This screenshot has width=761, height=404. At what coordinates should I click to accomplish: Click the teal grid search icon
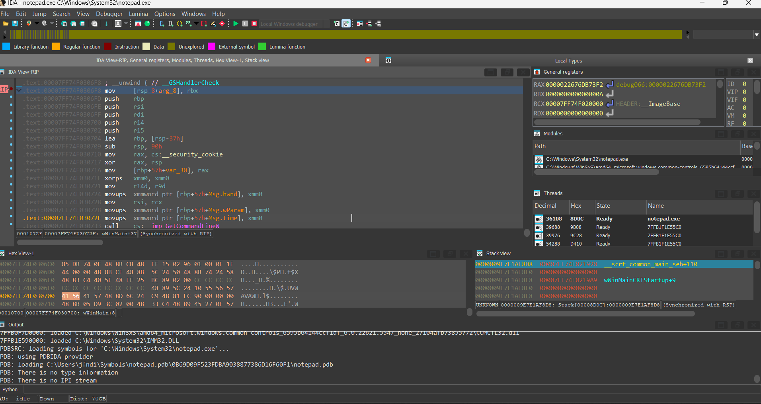pos(64,23)
